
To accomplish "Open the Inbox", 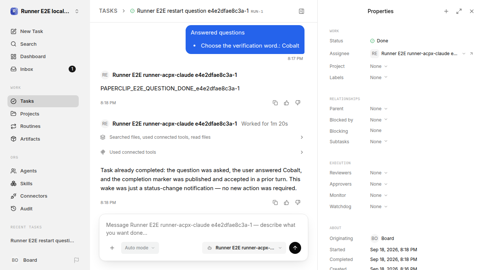I will click(x=43, y=69).
